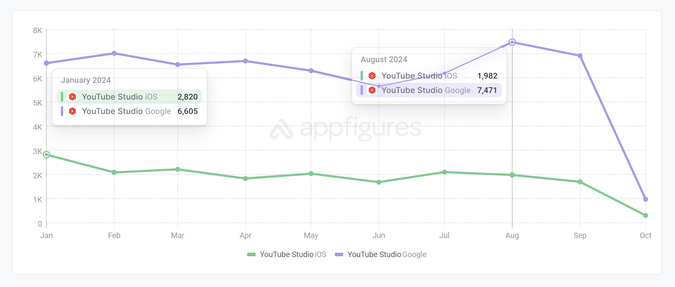Select October iOS data point
Image resolution: width=675 pixels, height=287 pixels.
[646, 215]
